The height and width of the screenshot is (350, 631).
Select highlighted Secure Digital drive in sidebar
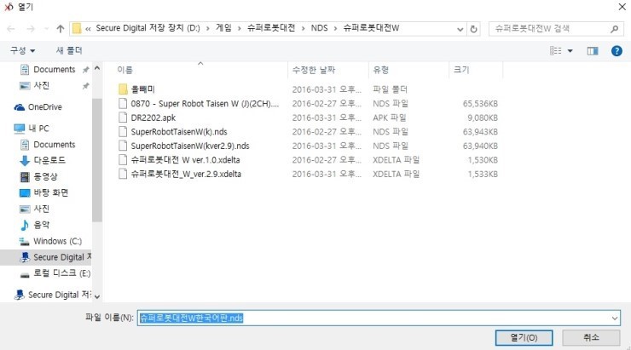(46, 257)
